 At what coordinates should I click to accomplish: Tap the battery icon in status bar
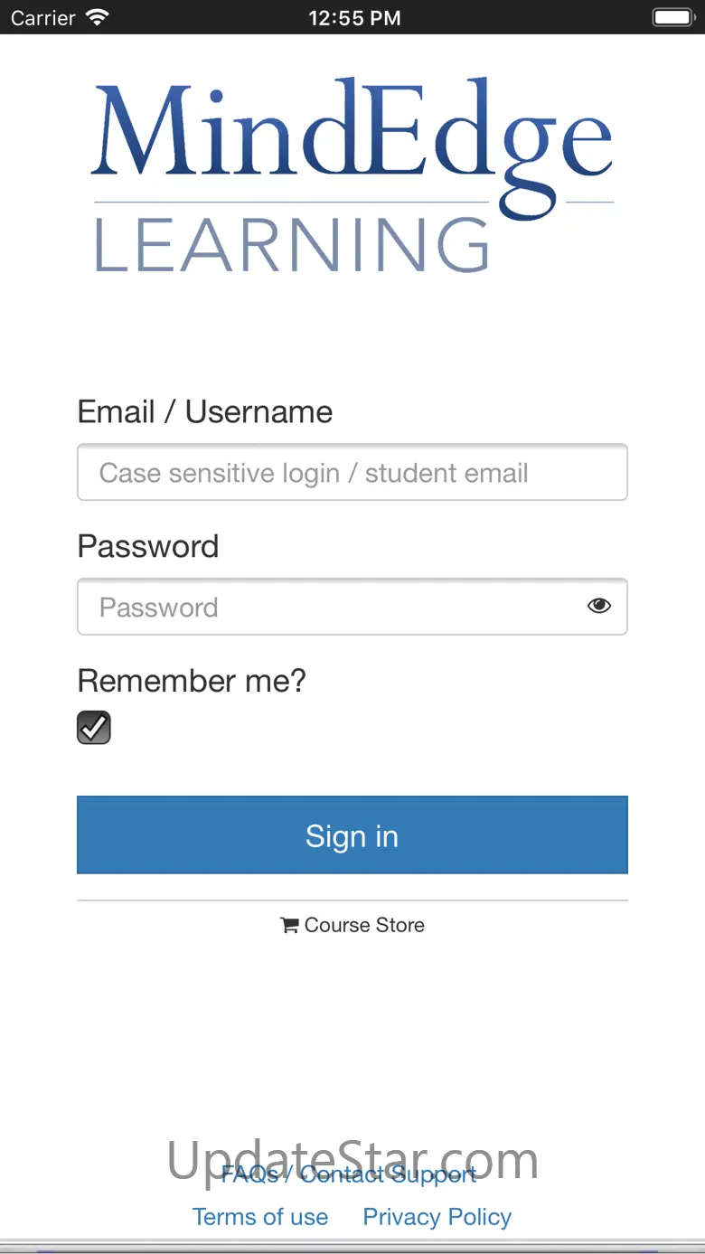click(672, 17)
